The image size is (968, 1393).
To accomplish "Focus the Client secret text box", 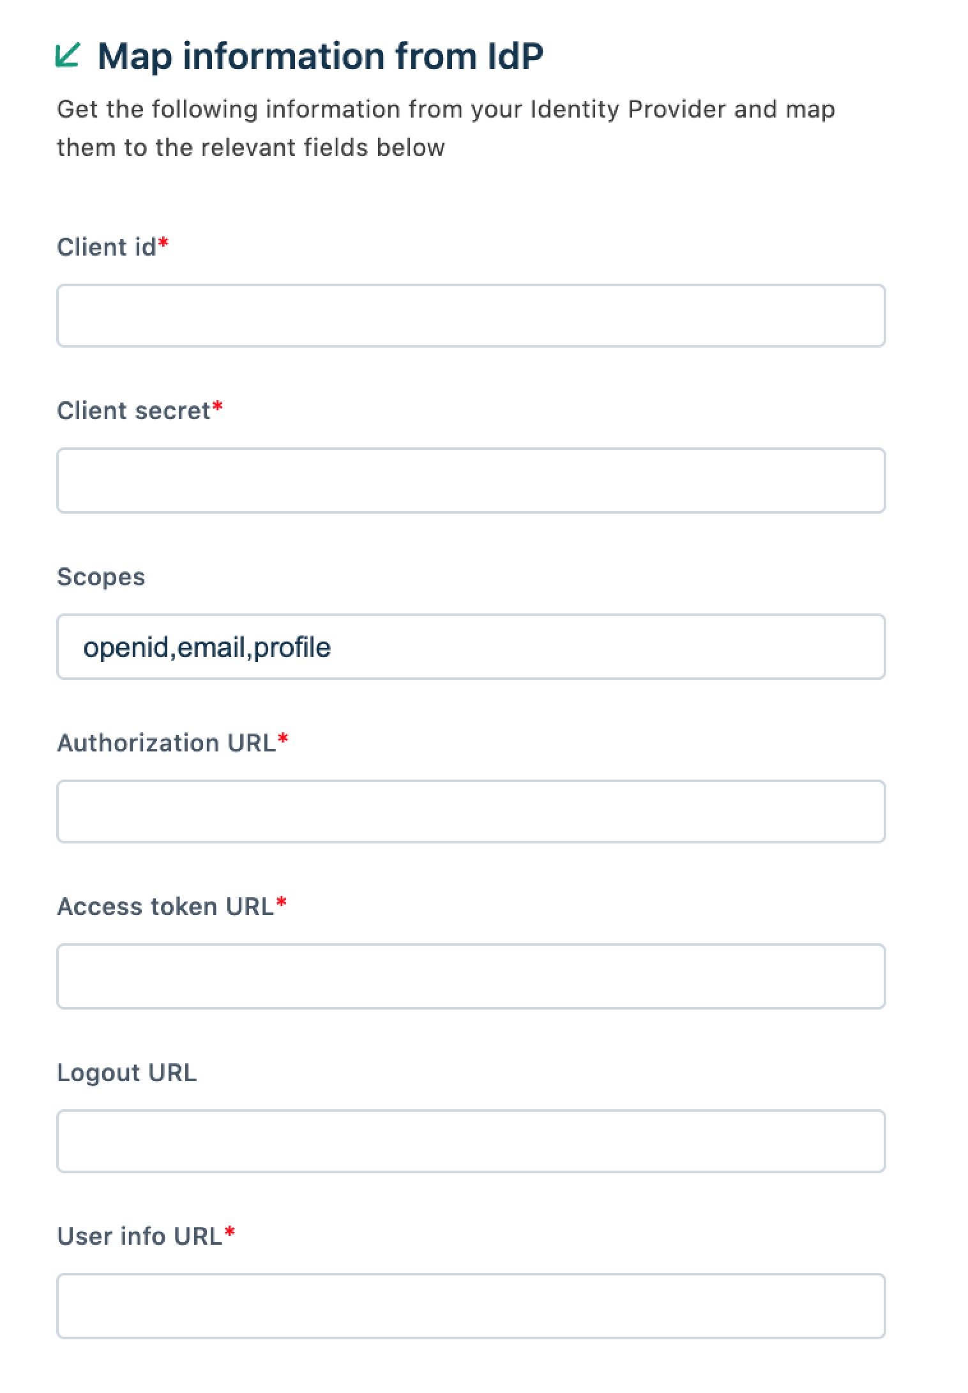I will (x=471, y=481).
